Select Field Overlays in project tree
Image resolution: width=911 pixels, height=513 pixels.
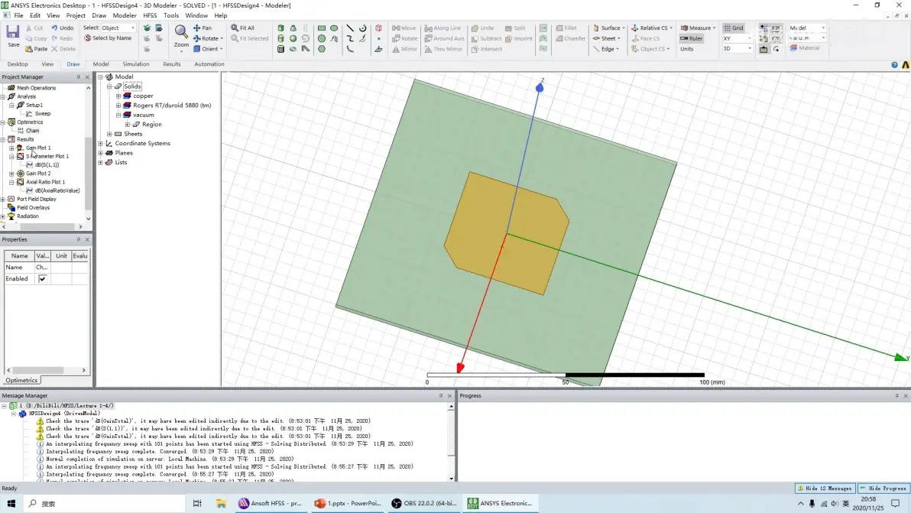pyautogui.click(x=33, y=207)
